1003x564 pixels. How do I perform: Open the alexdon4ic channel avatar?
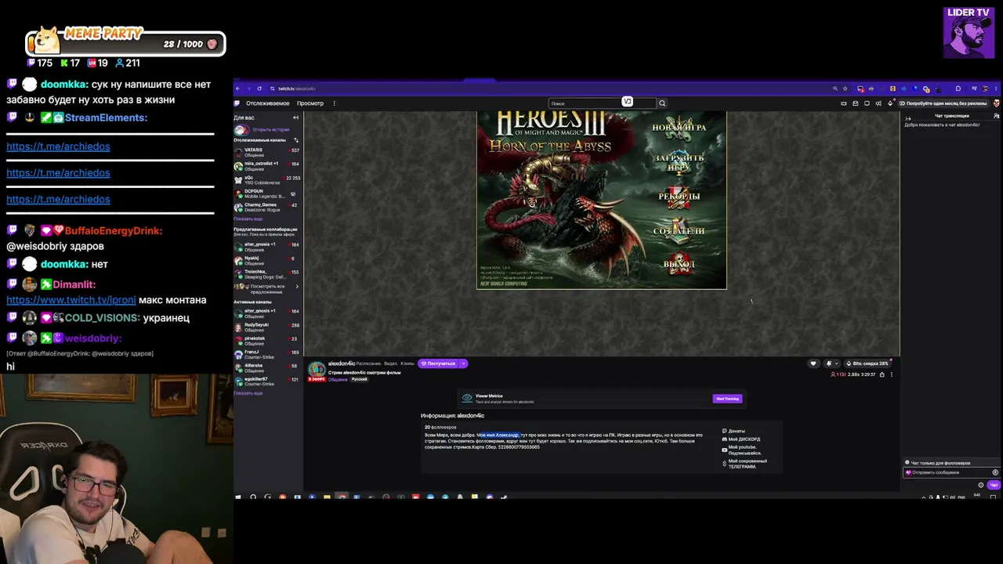coord(317,369)
